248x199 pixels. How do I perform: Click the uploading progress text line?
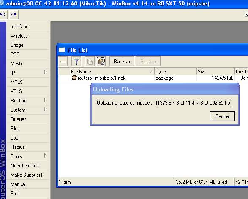(164, 103)
